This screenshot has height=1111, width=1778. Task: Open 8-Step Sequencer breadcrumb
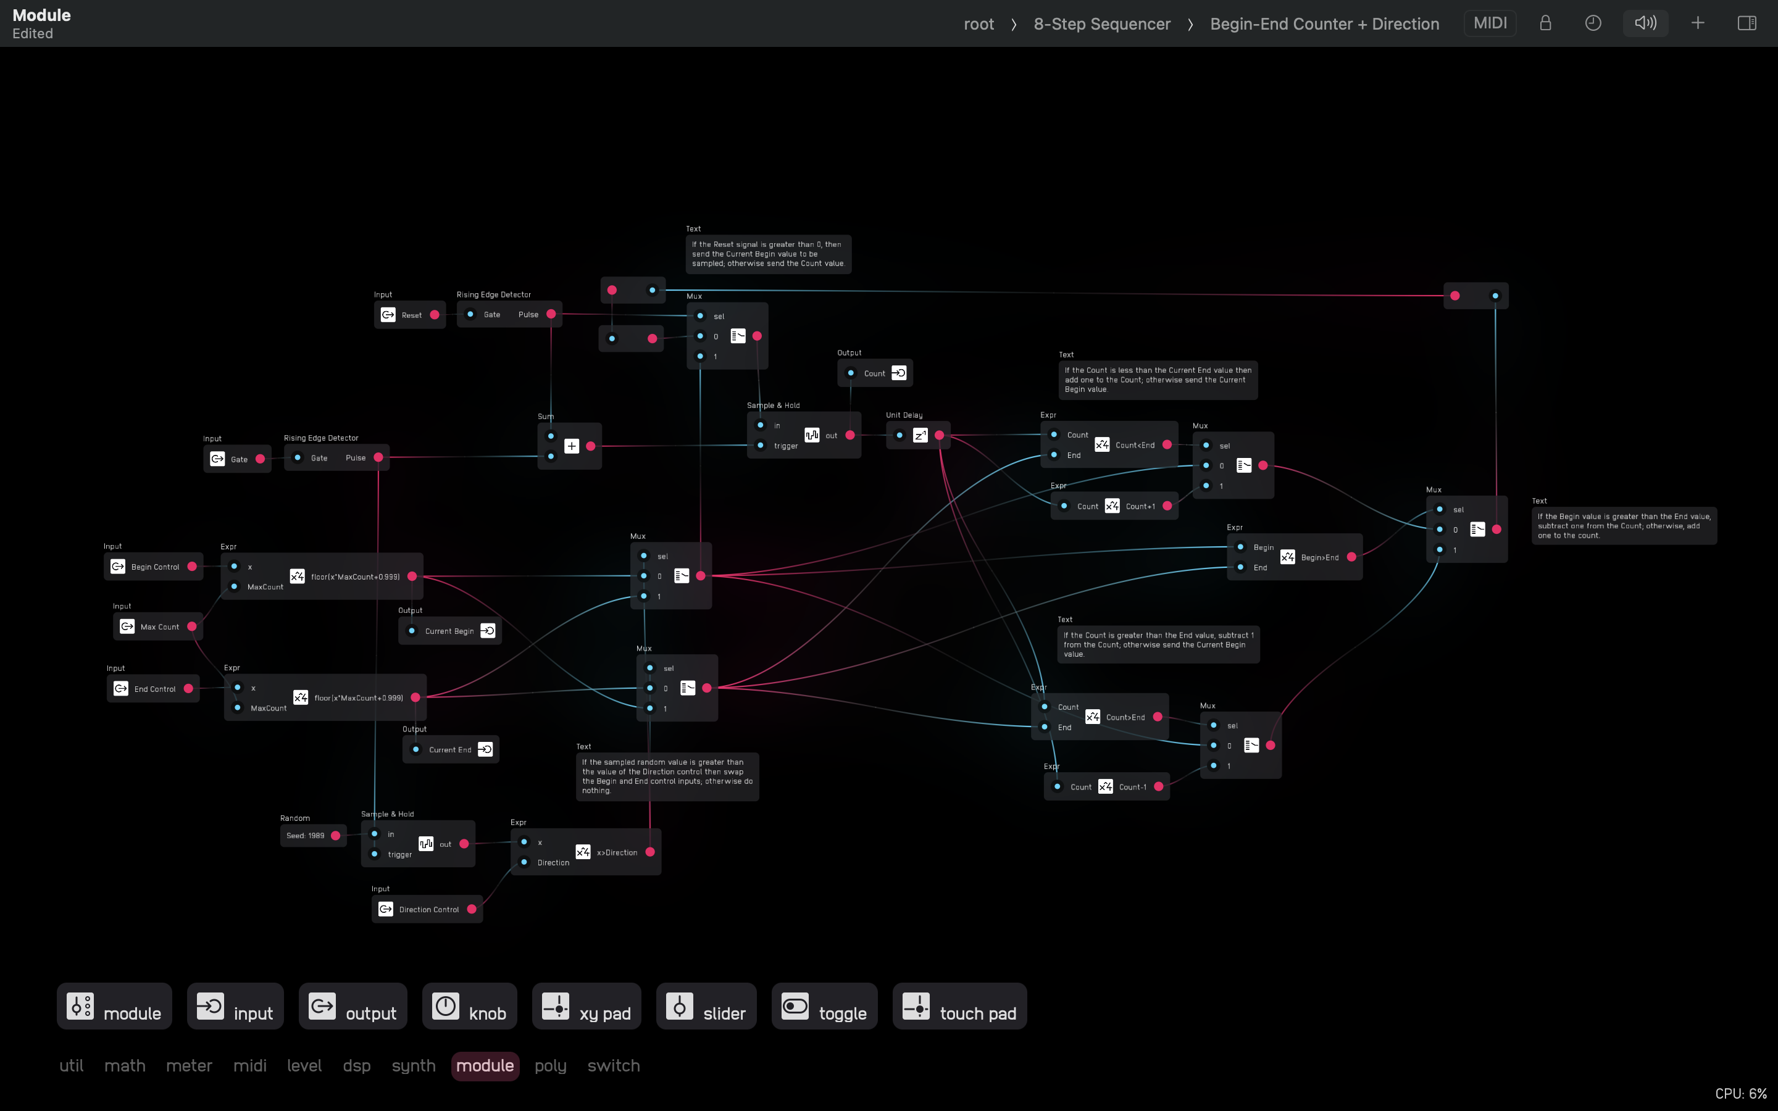(1101, 24)
